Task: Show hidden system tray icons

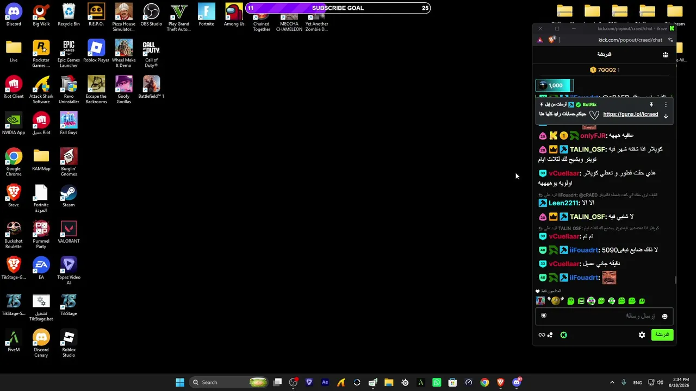Action: click(x=612, y=382)
